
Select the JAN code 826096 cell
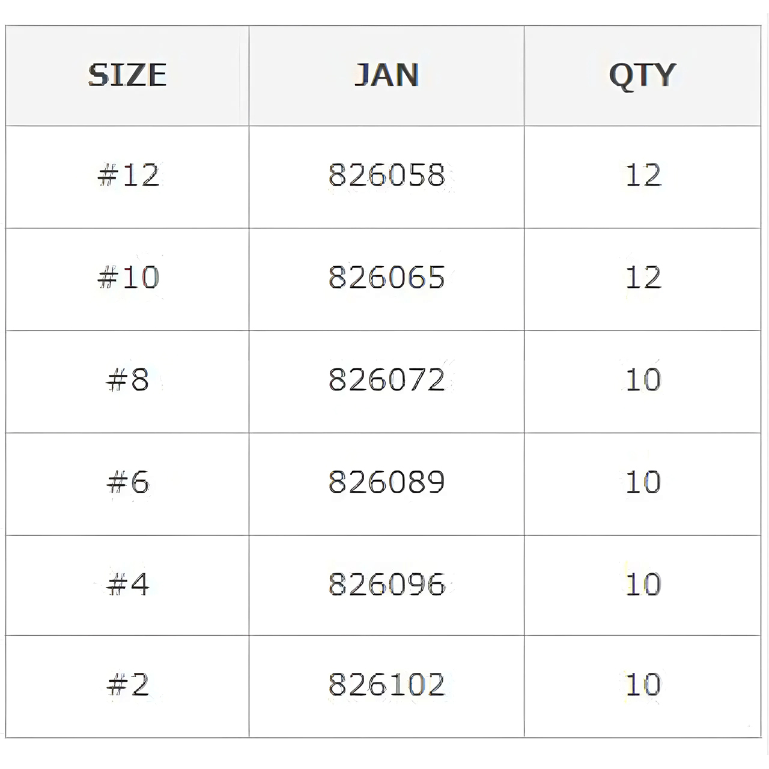pos(386,585)
